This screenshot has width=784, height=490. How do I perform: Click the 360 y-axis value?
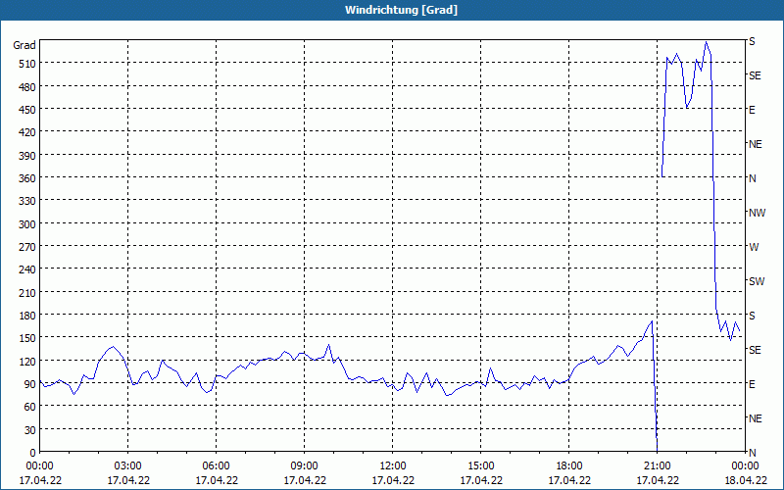[x=27, y=178]
